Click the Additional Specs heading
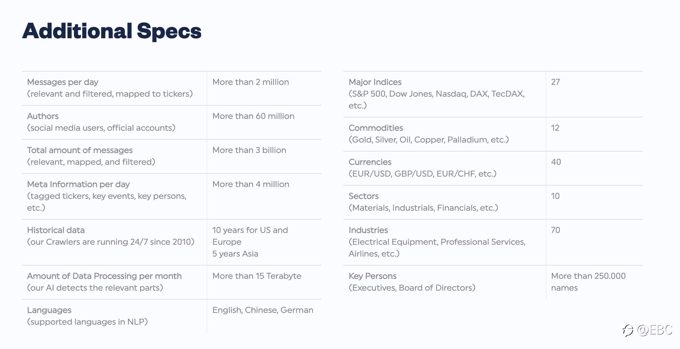This screenshot has width=680, height=349. [112, 31]
